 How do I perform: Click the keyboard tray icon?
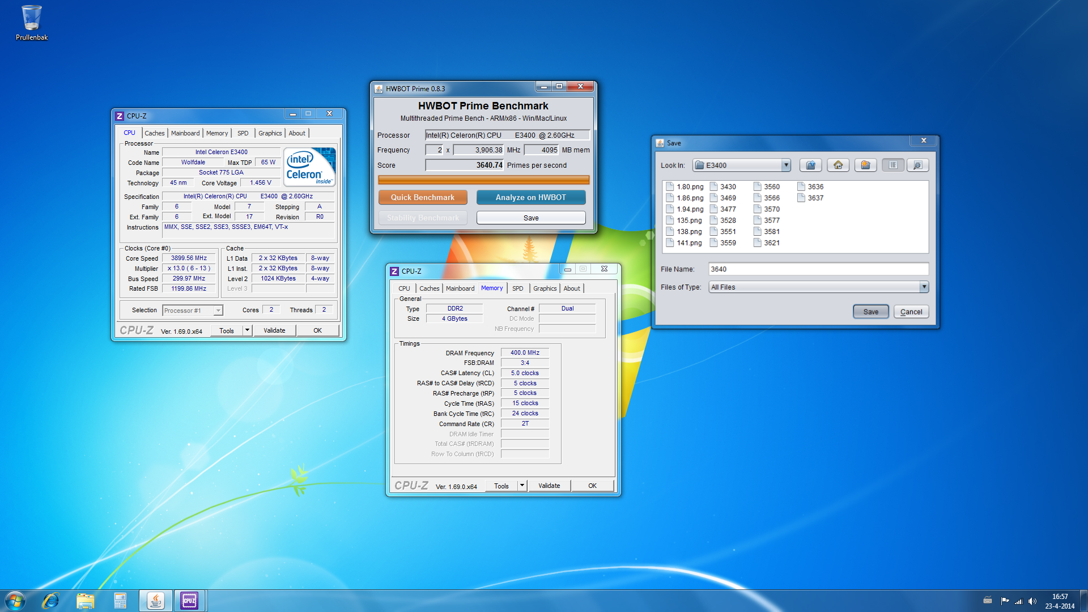[988, 601]
